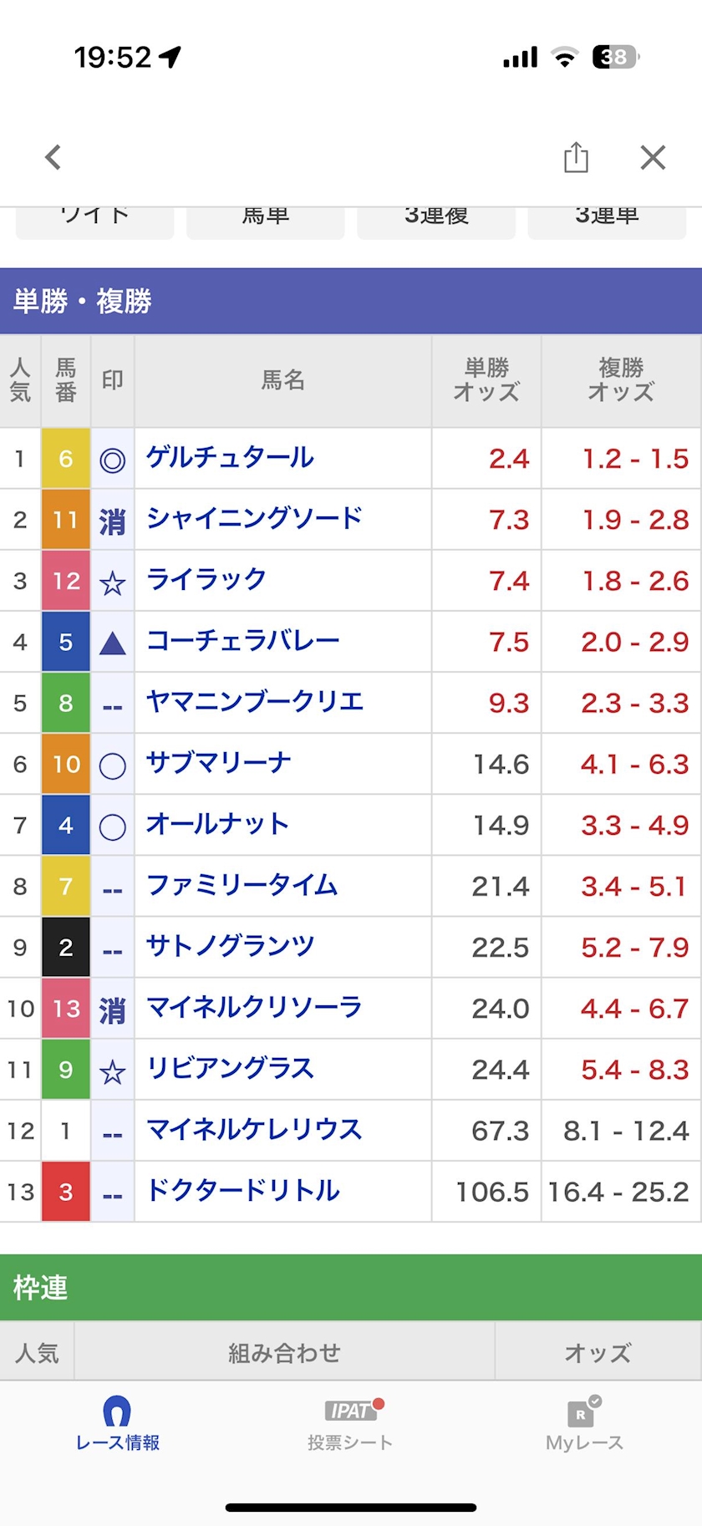Tap the back chevron arrow
The height and width of the screenshot is (1526, 702).
(53, 157)
